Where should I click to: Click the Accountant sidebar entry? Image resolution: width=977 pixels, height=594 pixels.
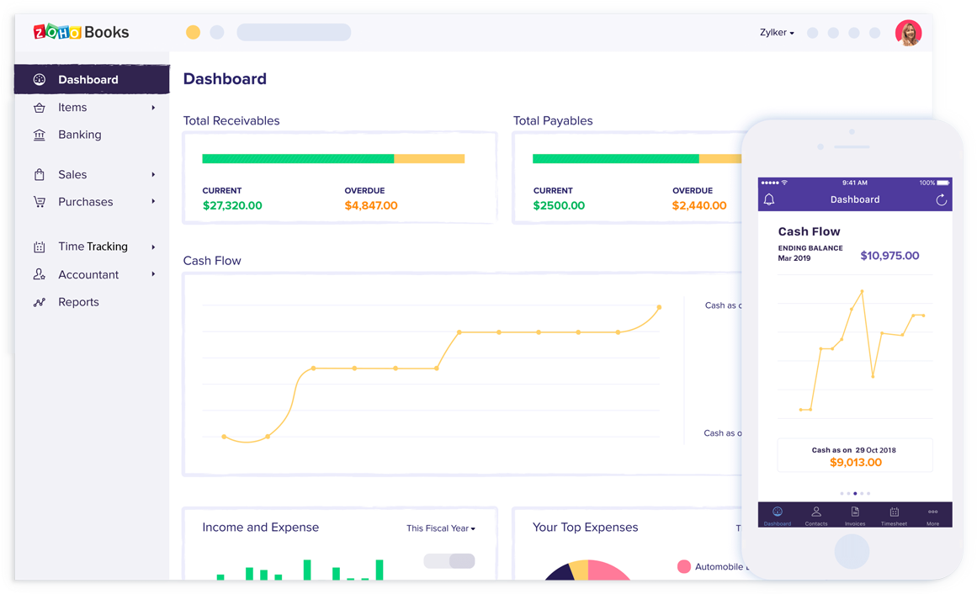[x=88, y=274]
